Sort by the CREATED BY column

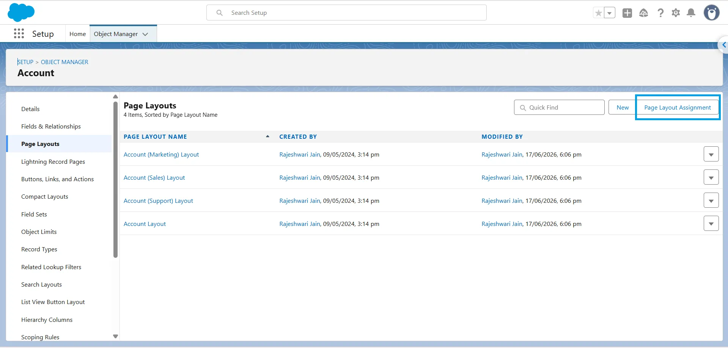[298, 136]
